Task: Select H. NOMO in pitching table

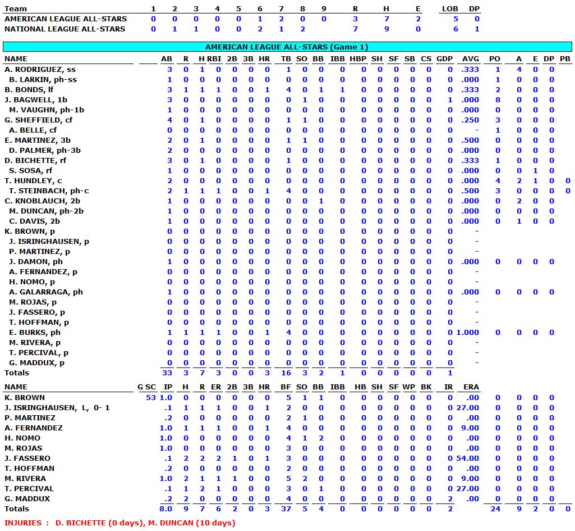Action: pyautogui.click(x=22, y=438)
